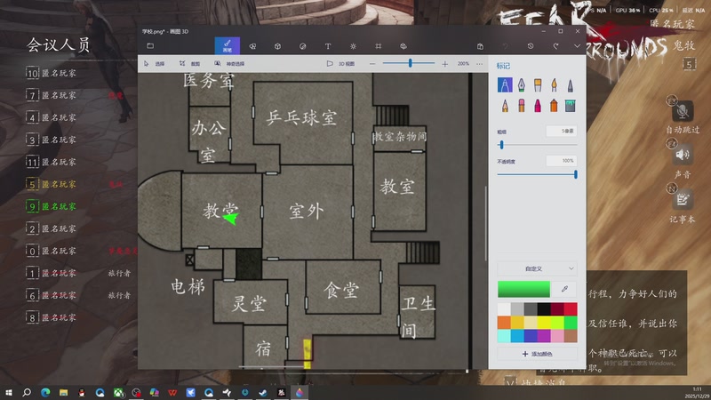The image size is (711, 400).
Task: Select the Pencil brush
Action: point(505,106)
